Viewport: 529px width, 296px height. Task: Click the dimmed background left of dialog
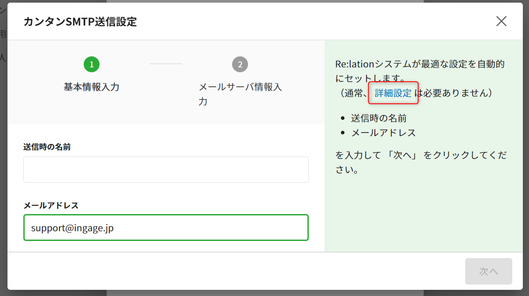click(x=3, y=132)
